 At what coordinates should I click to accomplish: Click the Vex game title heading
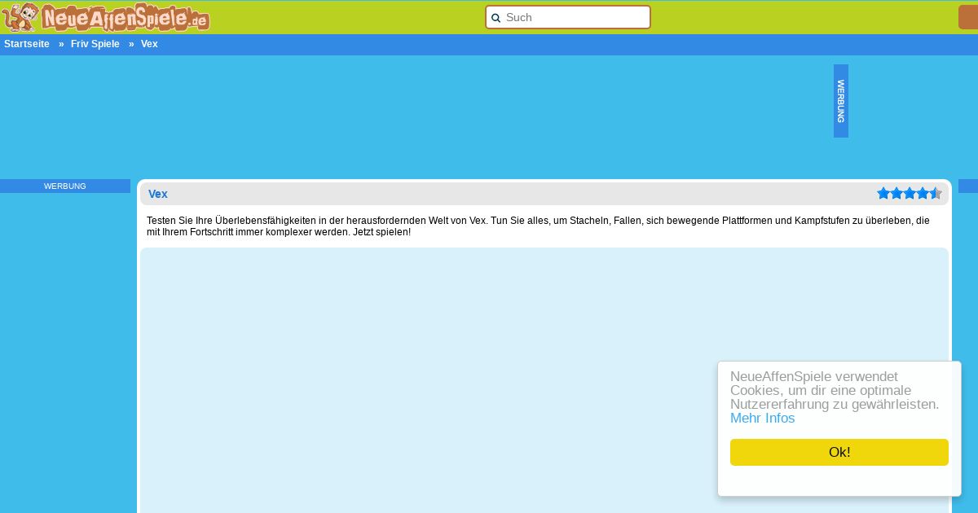(158, 194)
